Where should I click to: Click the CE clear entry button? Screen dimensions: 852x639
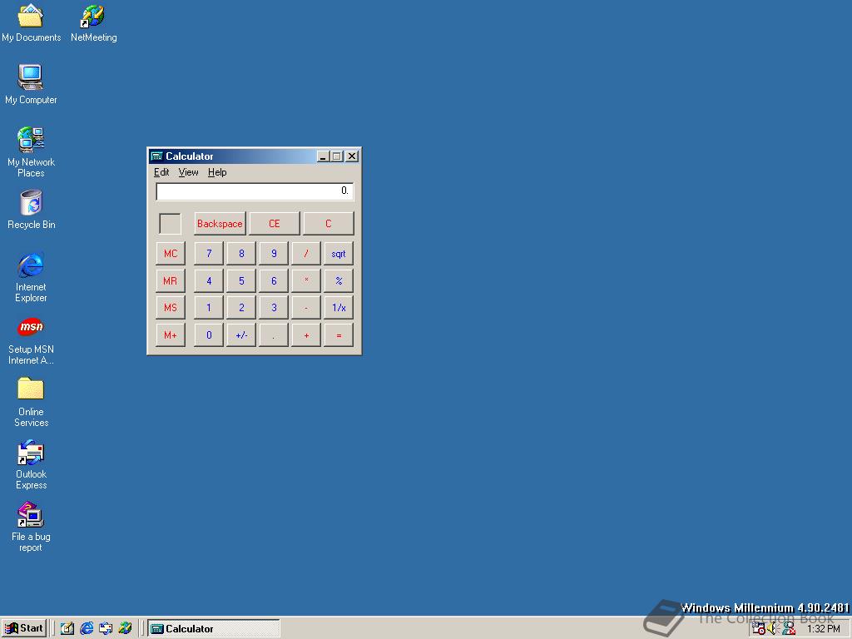click(274, 223)
